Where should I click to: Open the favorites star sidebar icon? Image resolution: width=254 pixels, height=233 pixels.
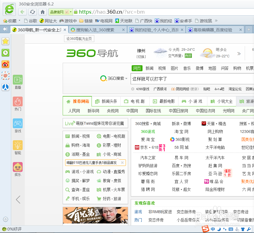(5, 41)
